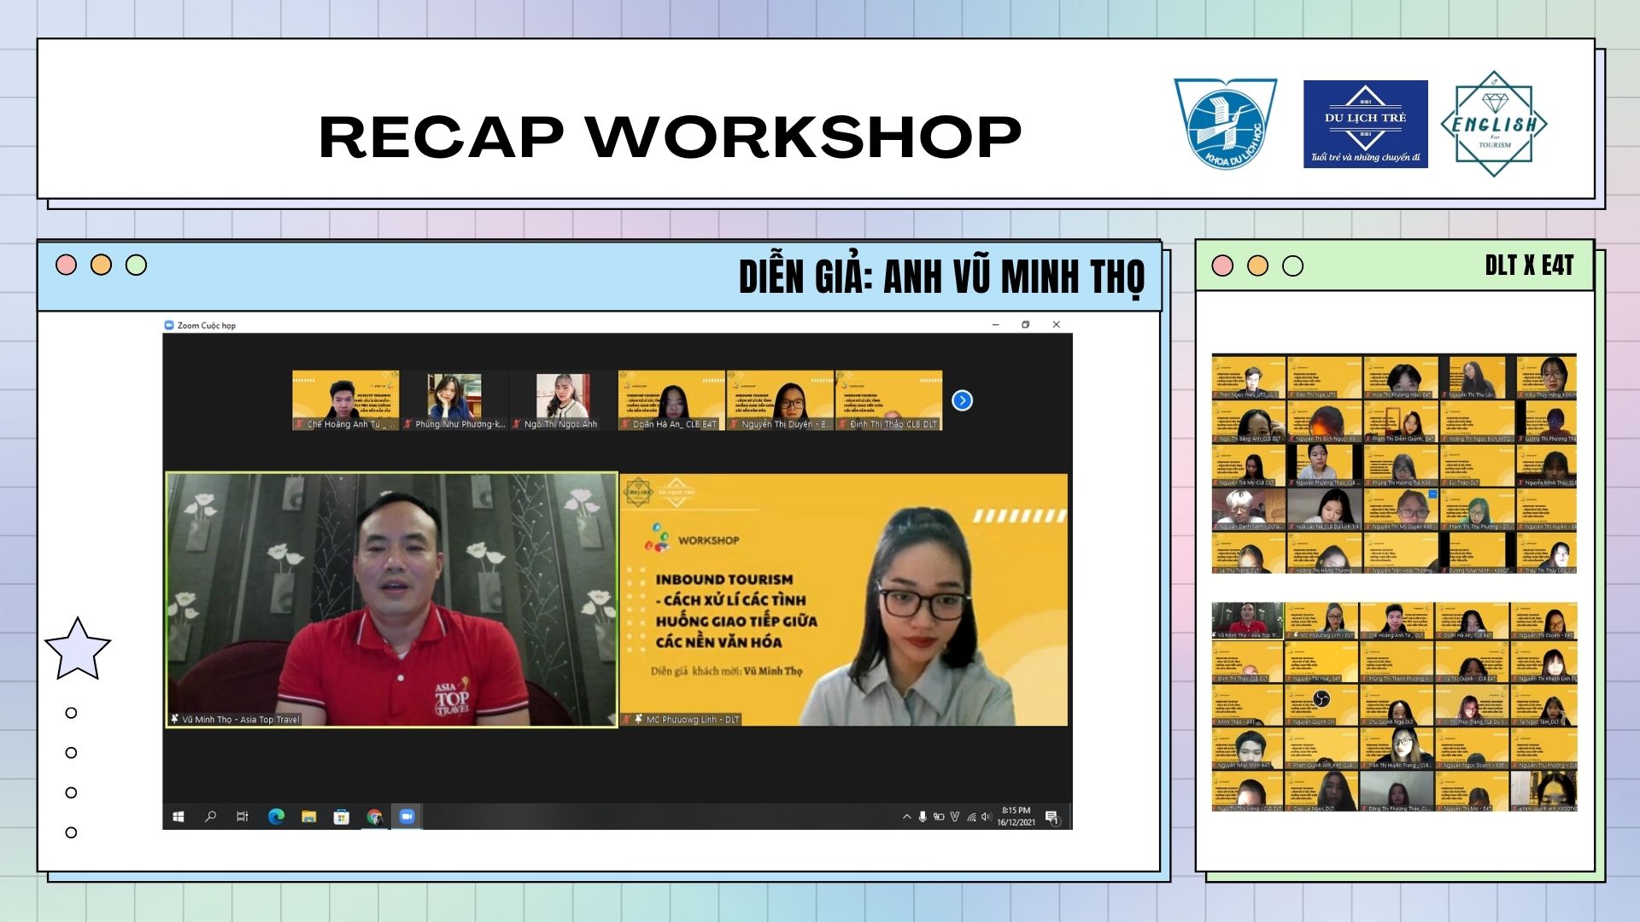Screen dimensions: 1640x922
Task: Click the Trần Ngọc Hiếu tile in upper grid
Action: tap(1249, 377)
